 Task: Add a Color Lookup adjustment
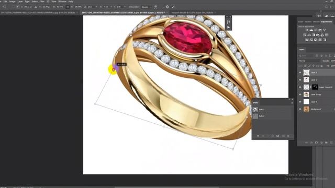[x=327, y=35]
